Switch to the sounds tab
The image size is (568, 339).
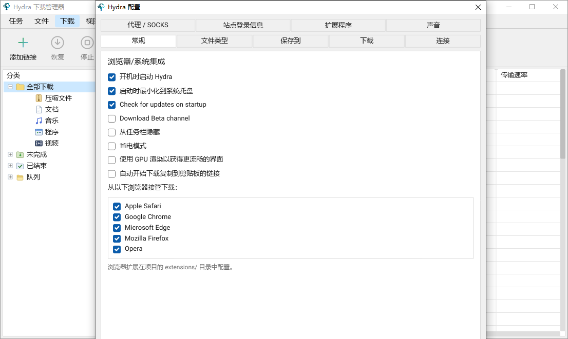point(433,25)
